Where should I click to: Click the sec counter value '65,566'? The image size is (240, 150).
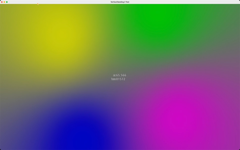point(121,75)
